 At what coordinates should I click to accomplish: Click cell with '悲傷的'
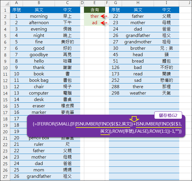point(166,80)
